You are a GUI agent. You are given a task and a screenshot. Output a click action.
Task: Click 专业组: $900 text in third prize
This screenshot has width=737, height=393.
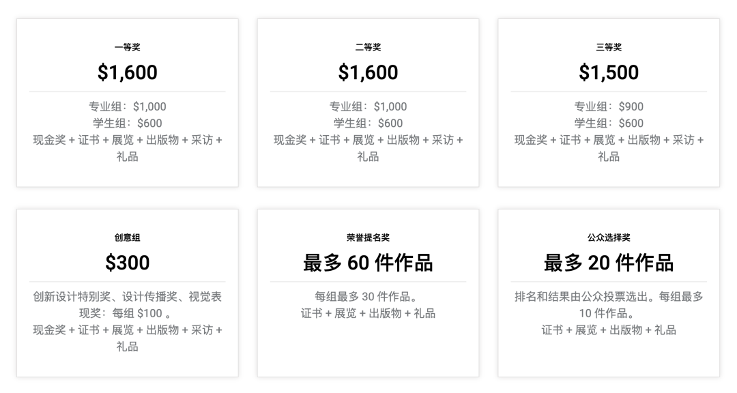[x=609, y=106]
